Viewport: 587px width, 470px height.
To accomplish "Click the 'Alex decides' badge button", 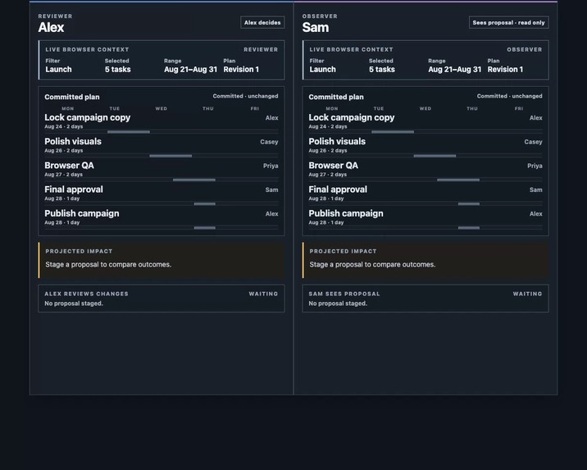I will pos(262,22).
